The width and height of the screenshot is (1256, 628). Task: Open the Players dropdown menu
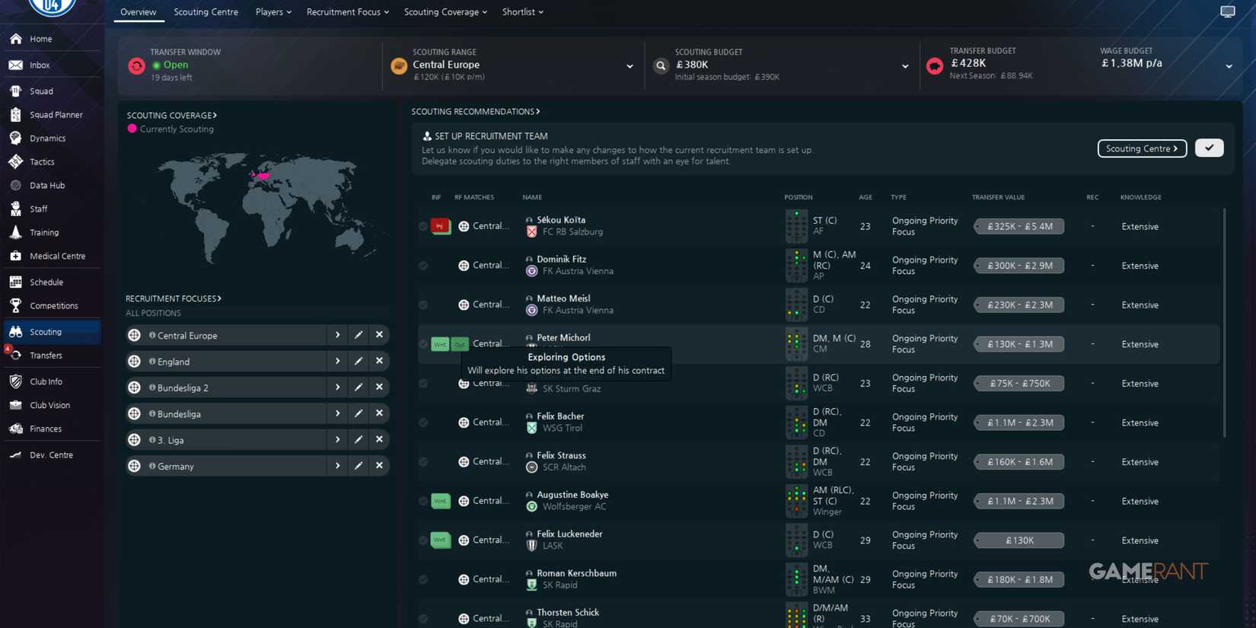[x=273, y=12]
